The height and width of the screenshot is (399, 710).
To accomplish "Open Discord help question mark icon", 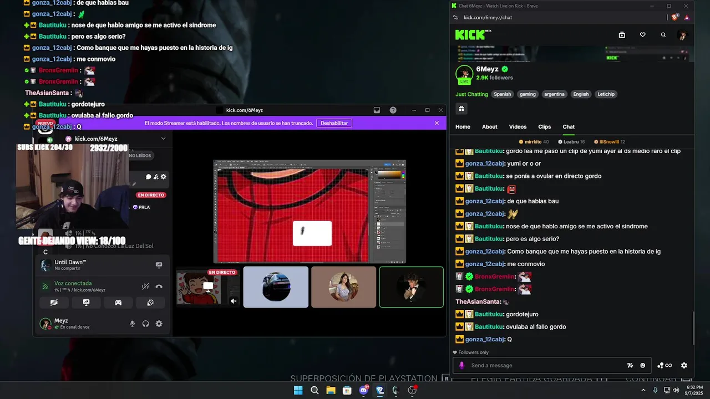I will (x=393, y=110).
